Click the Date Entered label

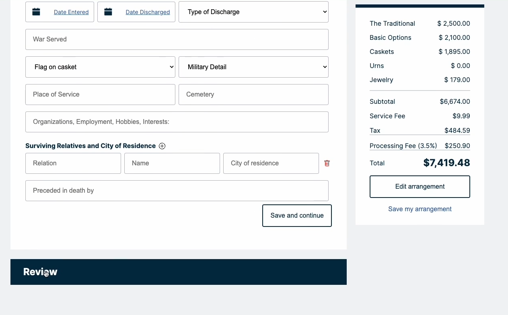(x=71, y=12)
